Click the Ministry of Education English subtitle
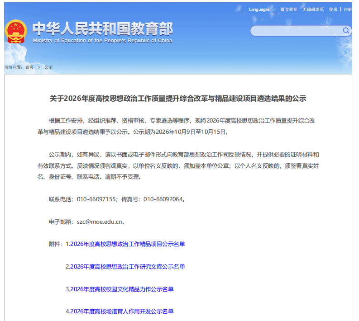The image size is (359, 321). pyautogui.click(x=103, y=41)
